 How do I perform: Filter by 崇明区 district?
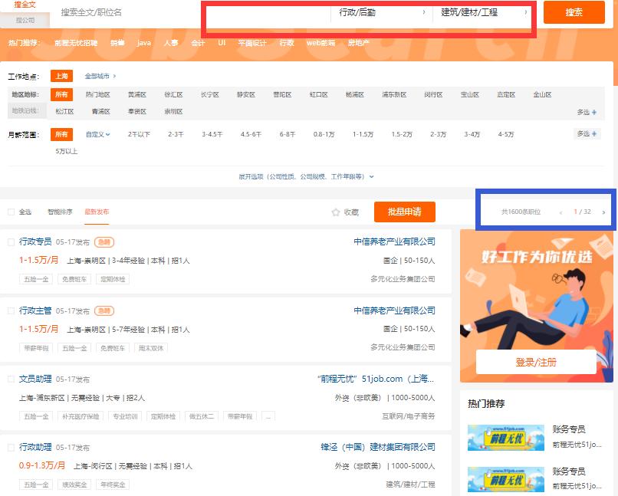(x=173, y=111)
